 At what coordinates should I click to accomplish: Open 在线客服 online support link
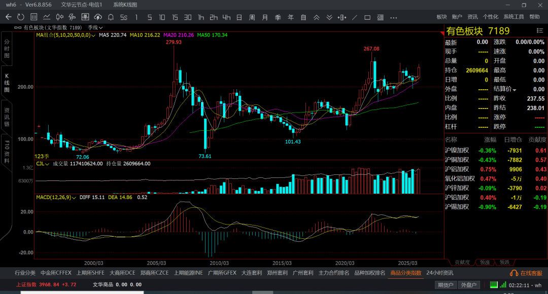pyautogui.click(x=528, y=273)
